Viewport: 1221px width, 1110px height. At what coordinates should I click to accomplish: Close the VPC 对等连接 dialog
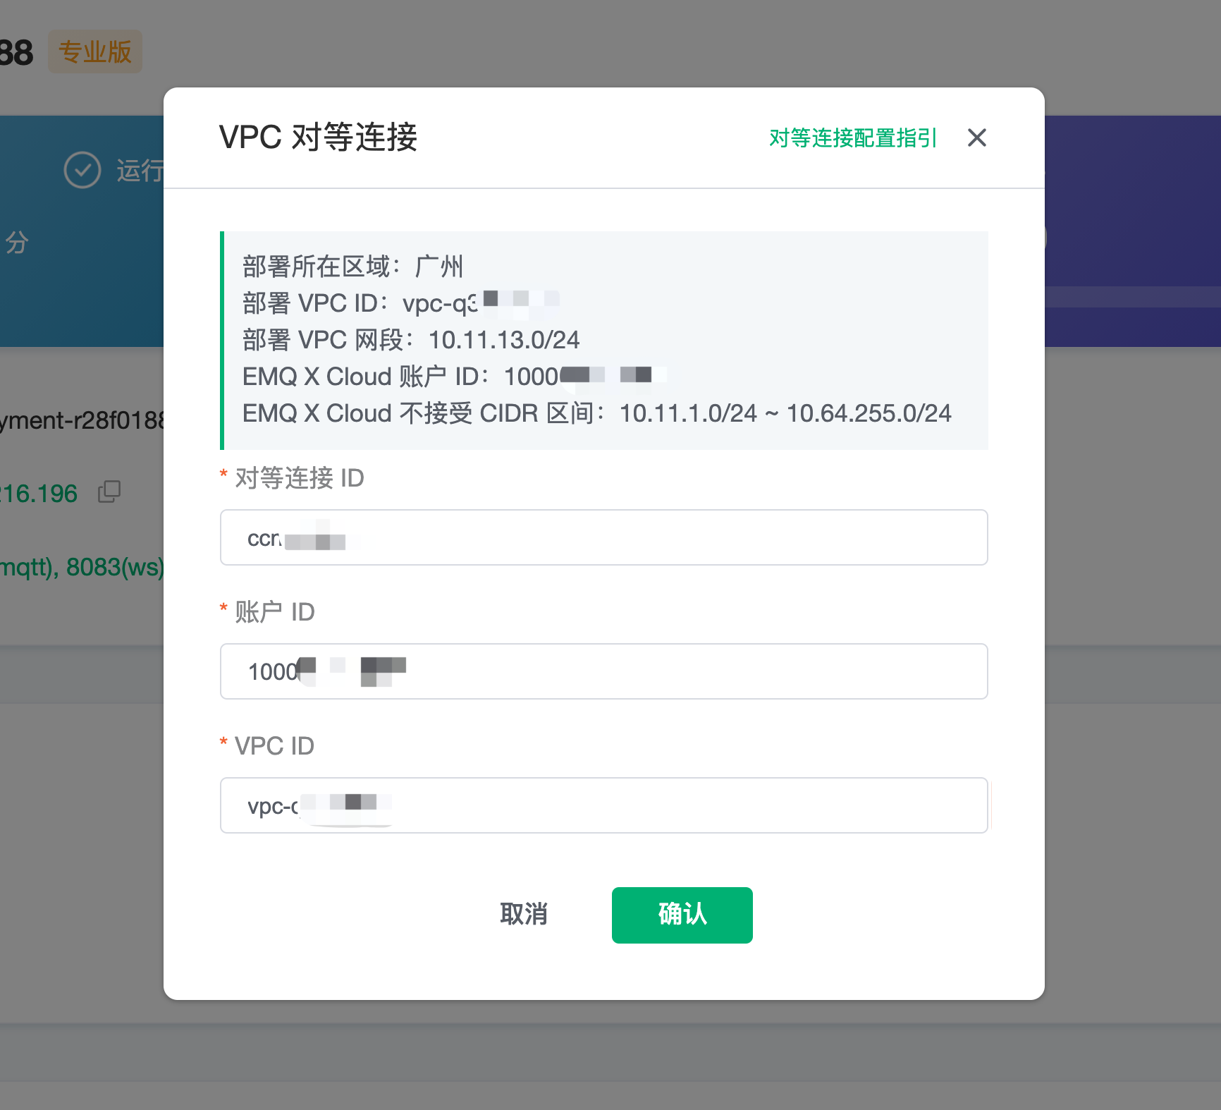tap(976, 138)
